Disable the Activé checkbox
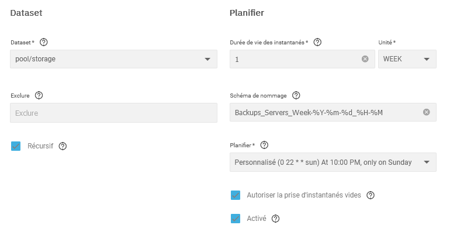This screenshot has height=225, width=450. 236,219
